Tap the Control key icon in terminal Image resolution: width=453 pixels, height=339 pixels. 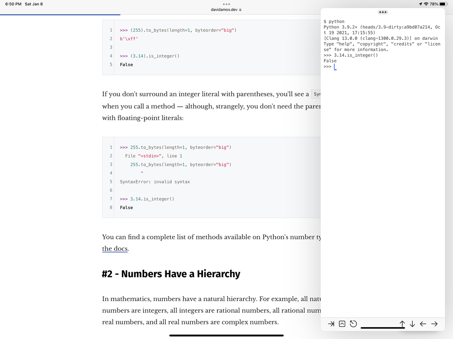point(342,324)
